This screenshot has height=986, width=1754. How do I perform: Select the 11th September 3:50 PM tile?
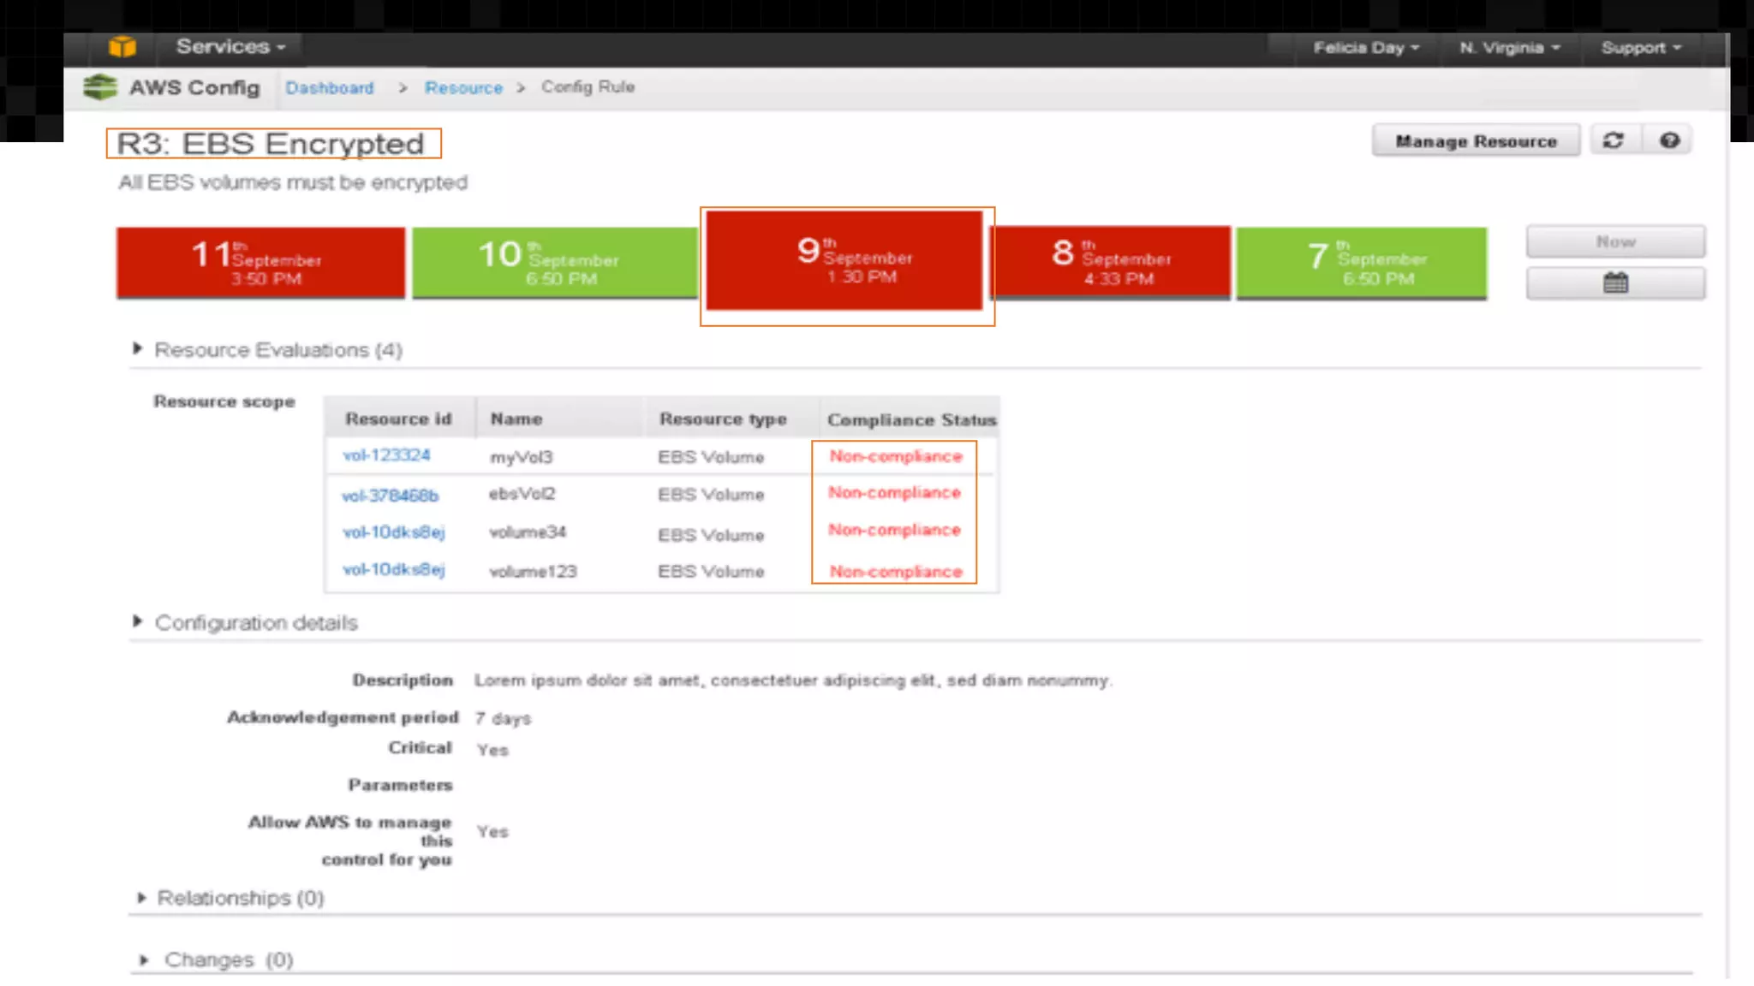click(x=260, y=263)
